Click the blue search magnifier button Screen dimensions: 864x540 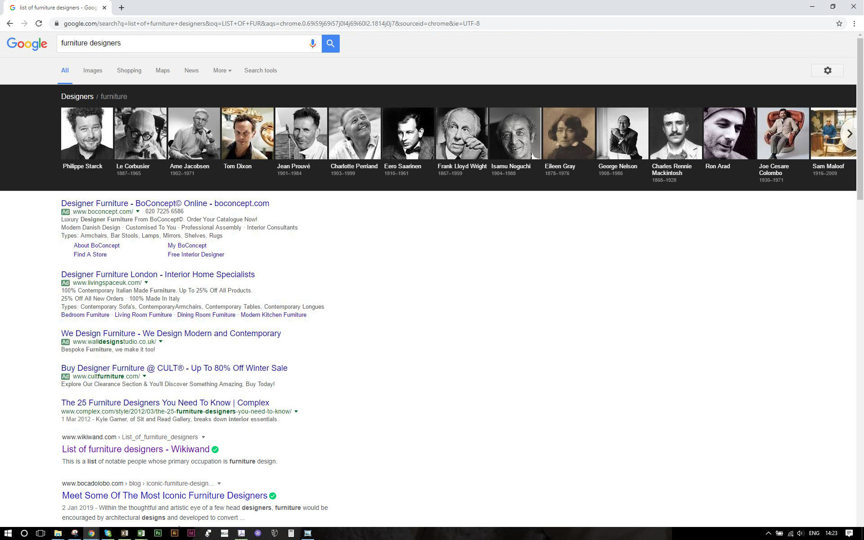[330, 44]
